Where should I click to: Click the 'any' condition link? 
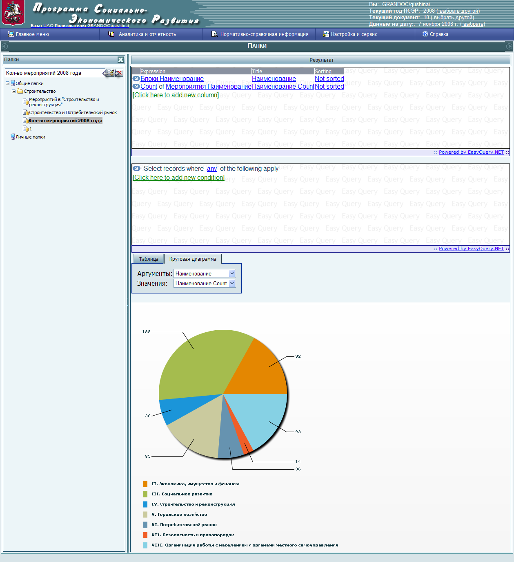212,168
